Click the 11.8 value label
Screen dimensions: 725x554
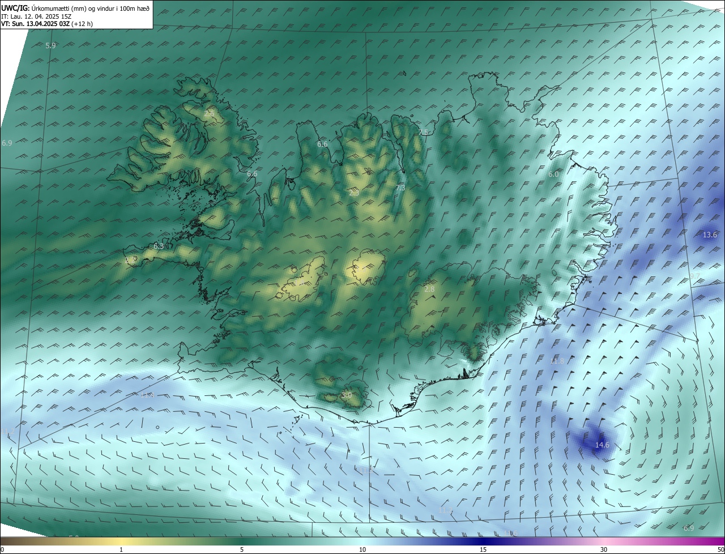pos(557,361)
